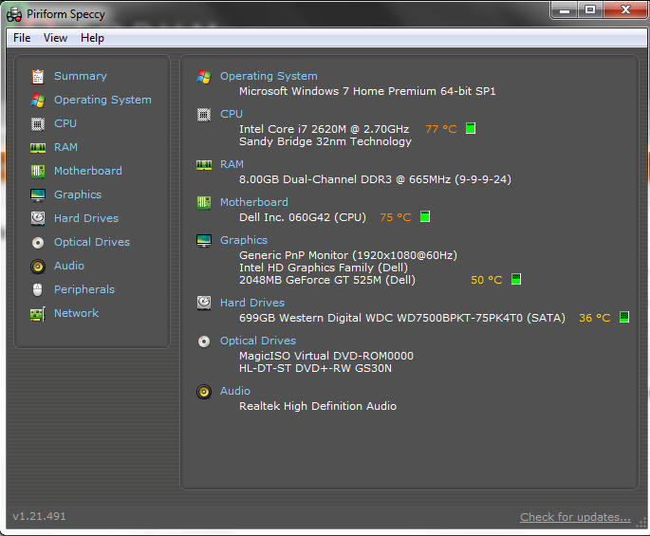Click the green motherboard temperature indicator icon

click(x=425, y=216)
